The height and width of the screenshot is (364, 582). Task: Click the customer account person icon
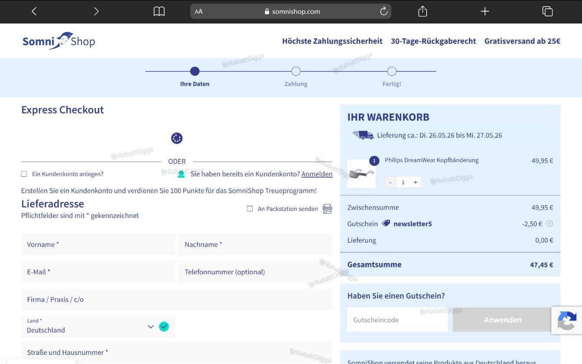point(181,174)
